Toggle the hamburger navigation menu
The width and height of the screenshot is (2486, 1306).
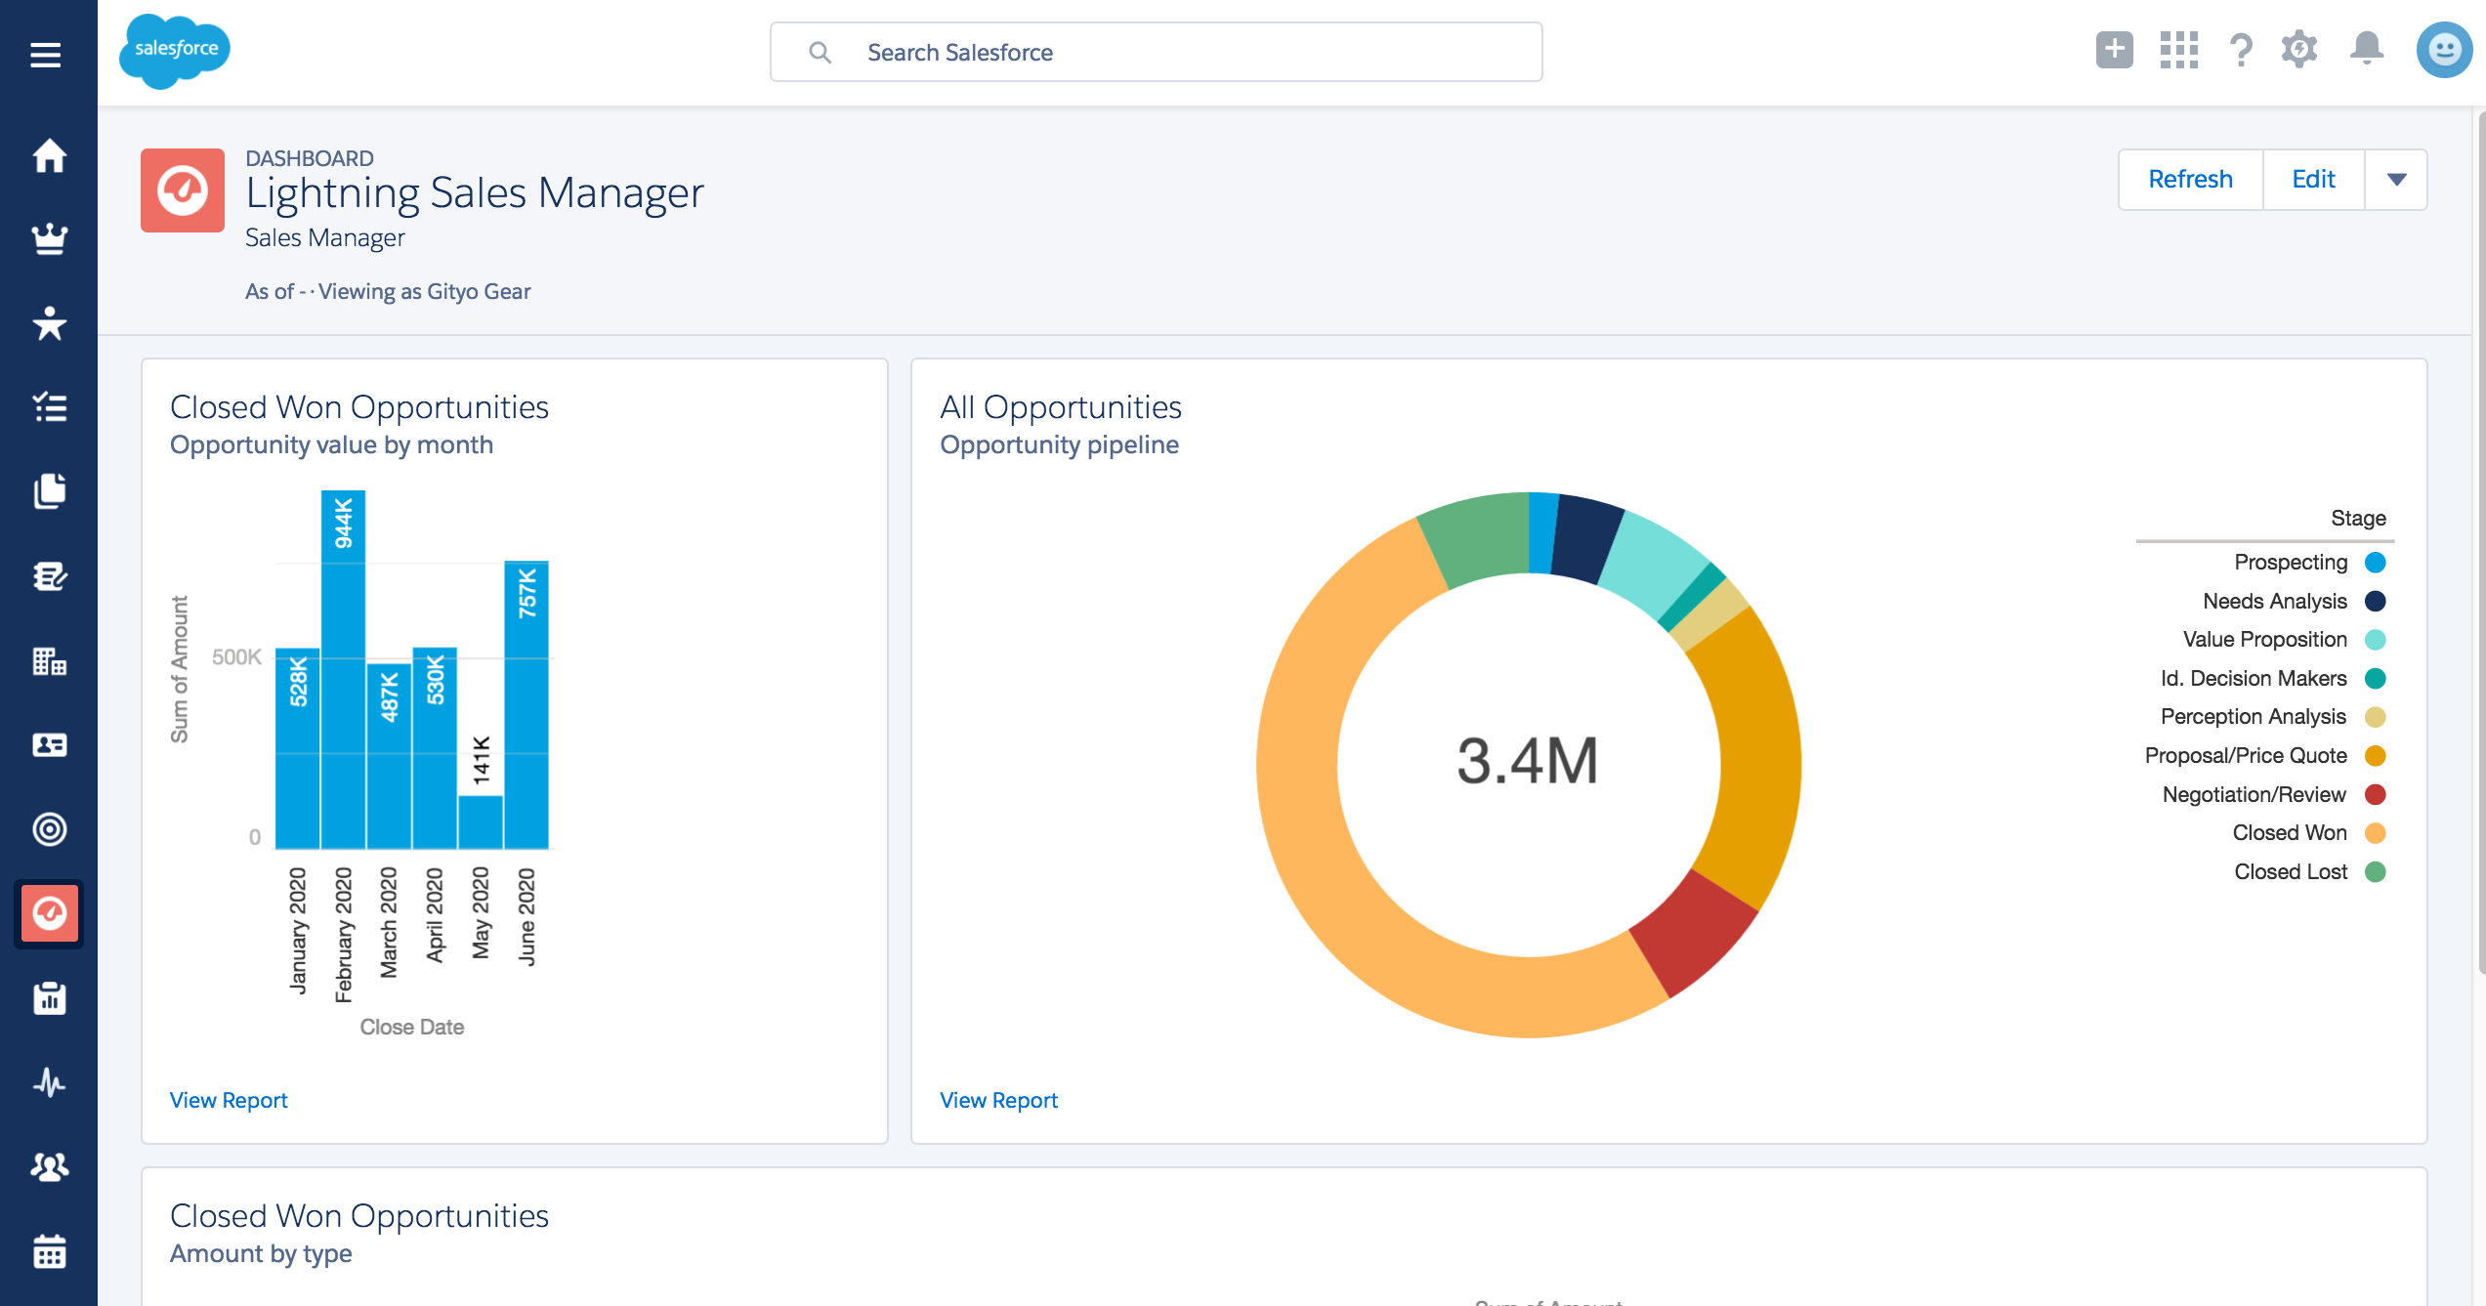tap(46, 55)
